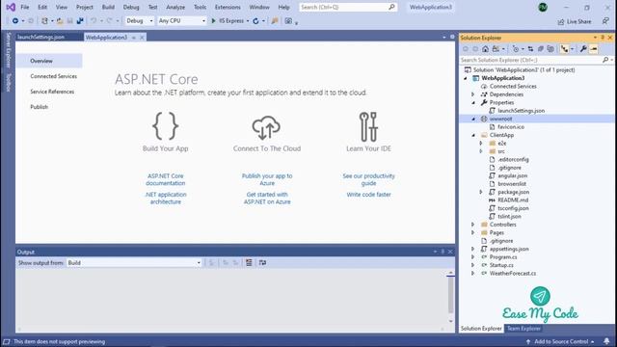Open Write code faster link

click(x=368, y=195)
